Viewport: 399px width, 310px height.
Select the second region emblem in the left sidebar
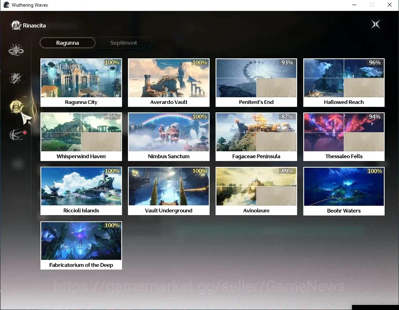click(x=16, y=78)
